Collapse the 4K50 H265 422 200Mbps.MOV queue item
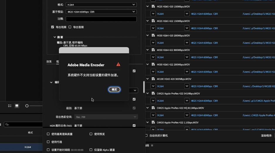 click(148, 65)
